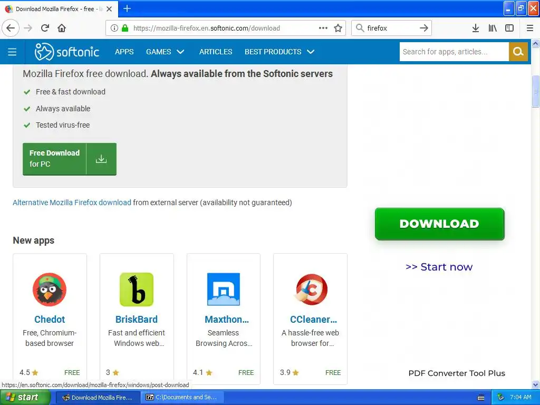Click the browser address bar URL
The image size is (540, 405).
click(x=207, y=28)
